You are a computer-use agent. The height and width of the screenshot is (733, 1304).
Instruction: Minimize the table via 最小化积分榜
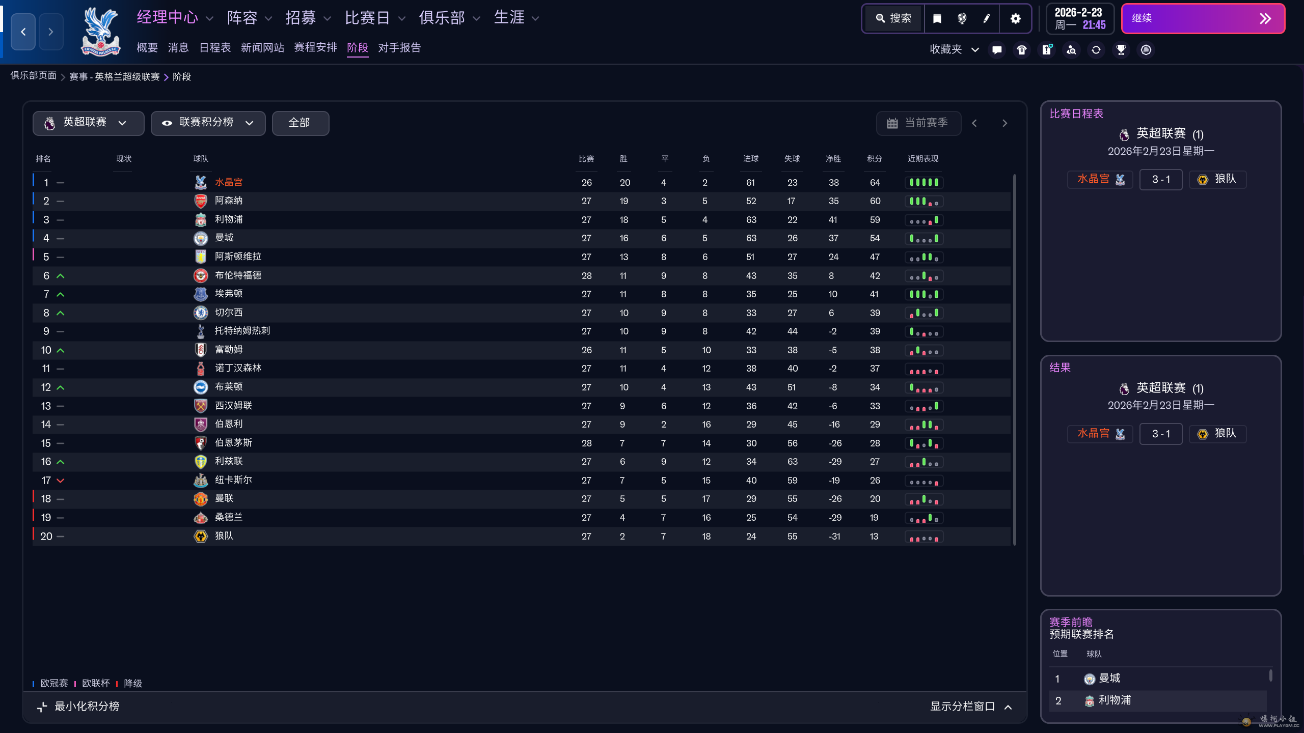click(78, 707)
